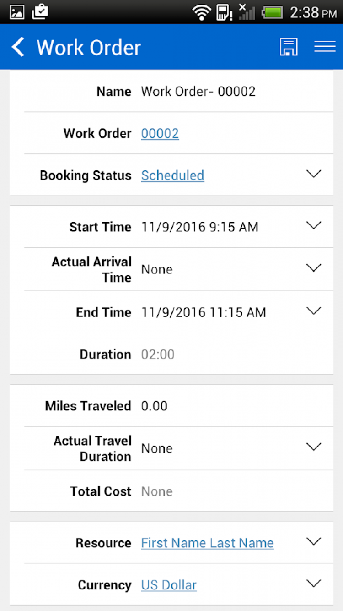Image resolution: width=343 pixels, height=611 pixels.
Task: Expand the End Time picker arrow
Action: click(x=314, y=311)
